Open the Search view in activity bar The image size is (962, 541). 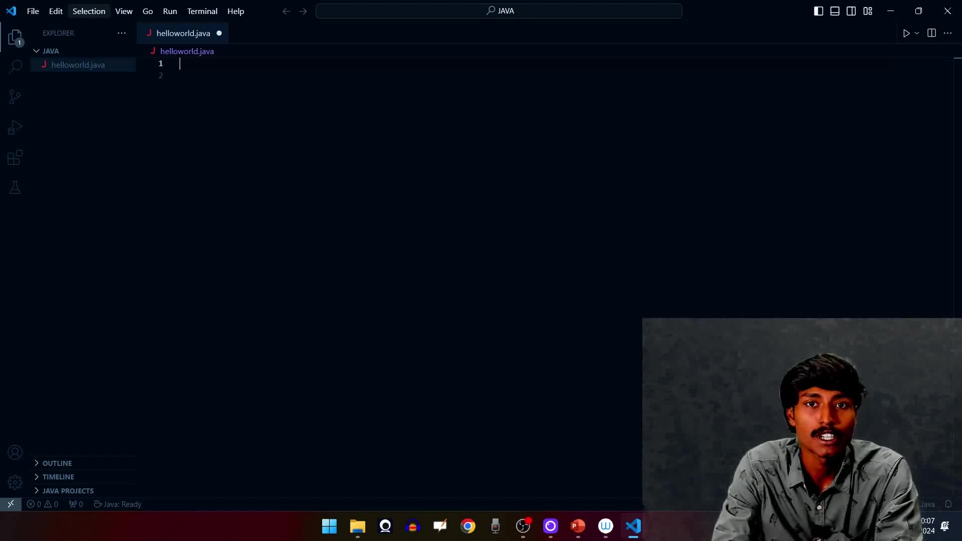tap(15, 67)
